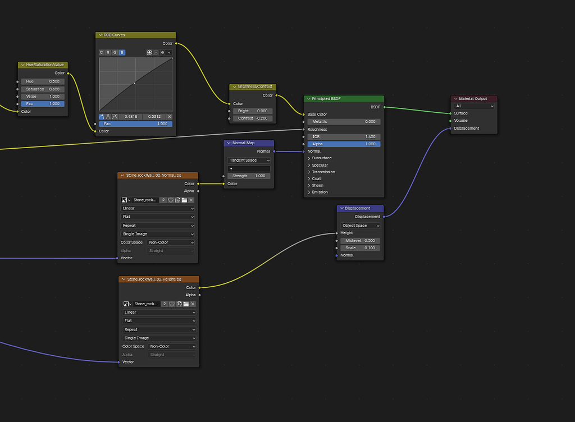
Task: Click the open-file folder icon on Height texture node
Action: [186, 304]
